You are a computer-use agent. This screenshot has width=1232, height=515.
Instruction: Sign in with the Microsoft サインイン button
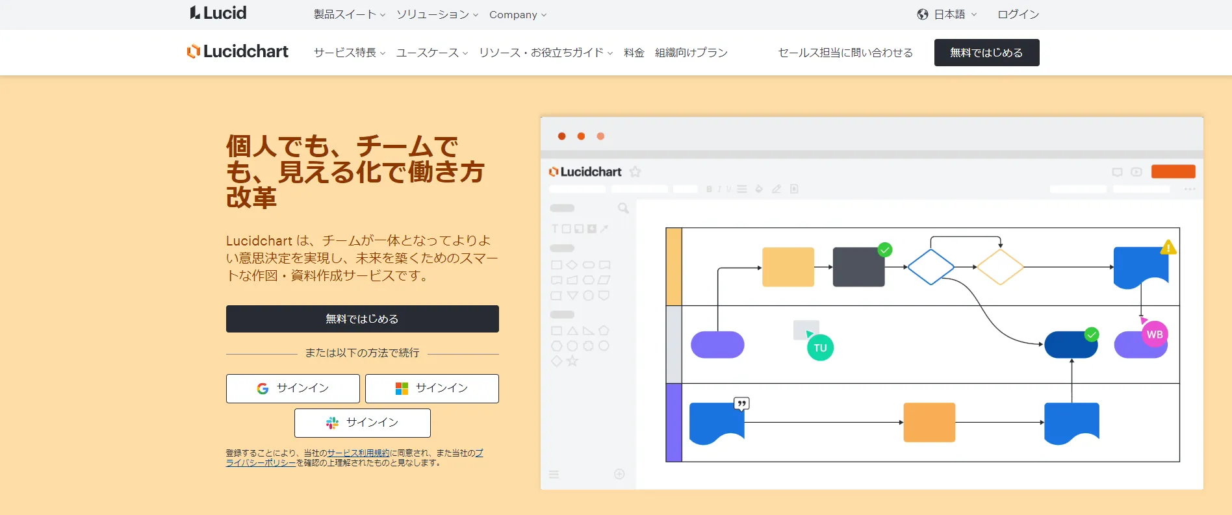[x=432, y=388]
